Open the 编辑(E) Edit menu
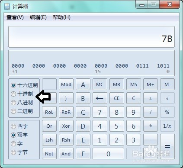This screenshot has width=183, height=168. [x=38, y=17]
